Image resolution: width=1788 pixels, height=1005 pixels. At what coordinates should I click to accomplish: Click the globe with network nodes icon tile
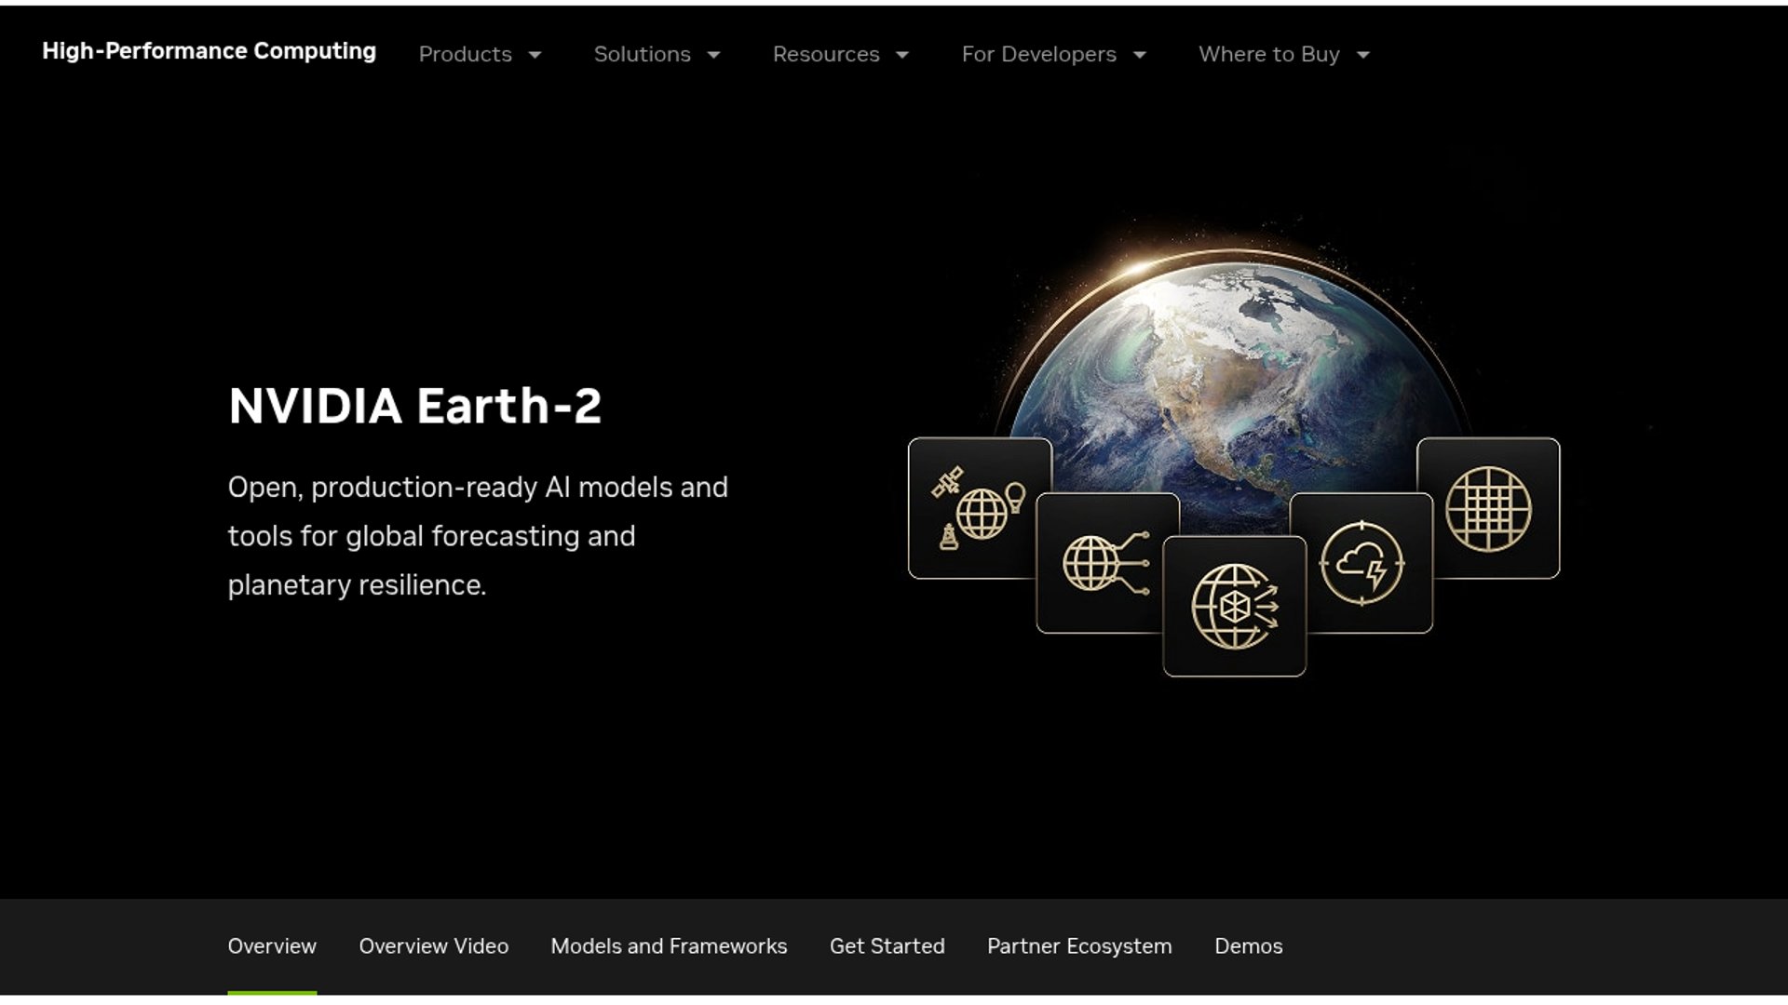coord(1104,563)
